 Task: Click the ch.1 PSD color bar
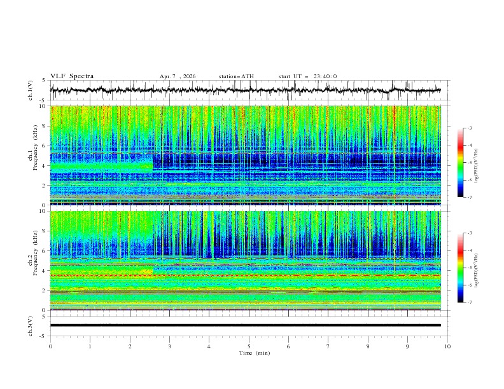pos(460,163)
